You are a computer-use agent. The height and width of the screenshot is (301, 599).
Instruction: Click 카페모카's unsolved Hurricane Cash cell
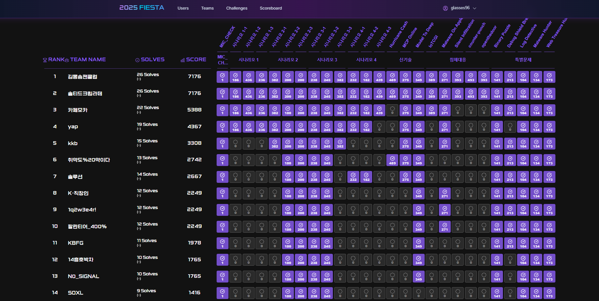coord(392,110)
